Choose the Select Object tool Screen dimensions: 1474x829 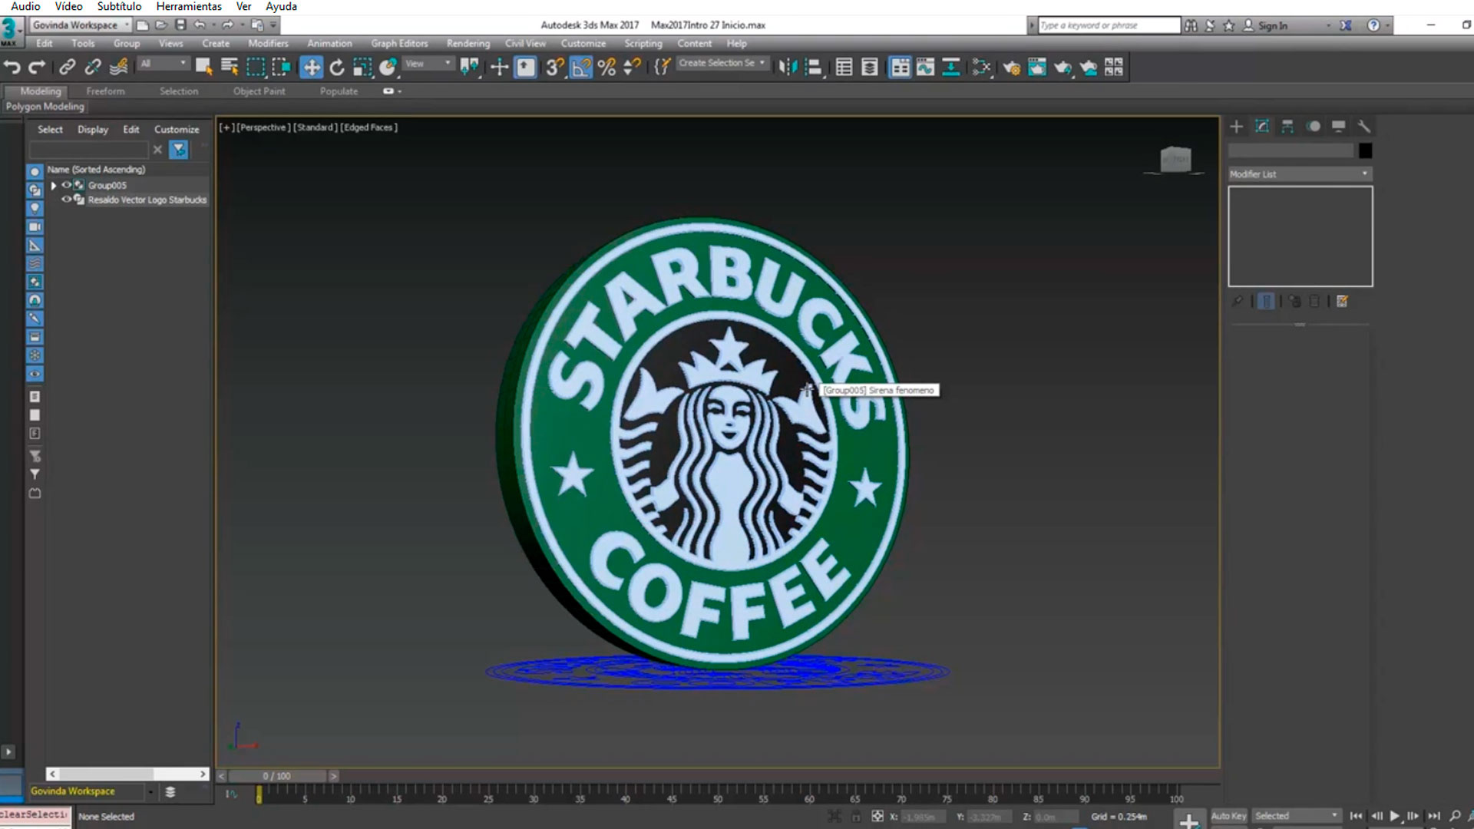click(x=203, y=68)
